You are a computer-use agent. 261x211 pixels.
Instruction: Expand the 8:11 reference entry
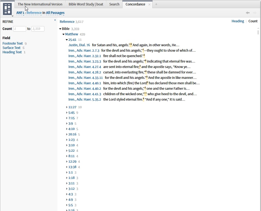(67, 156)
